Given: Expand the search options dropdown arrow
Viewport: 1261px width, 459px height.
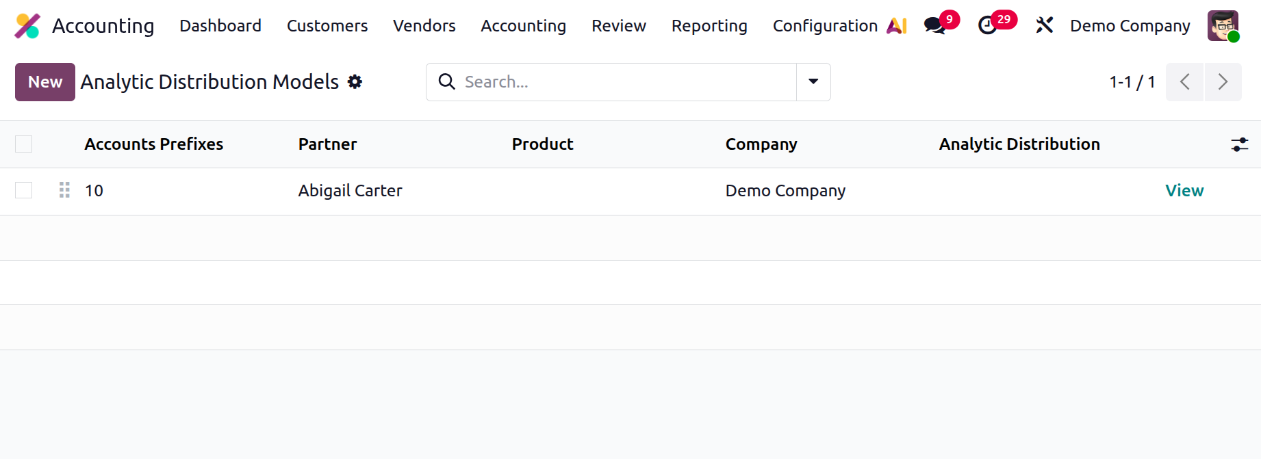Looking at the screenshot, I should click(x=813, y=82).
